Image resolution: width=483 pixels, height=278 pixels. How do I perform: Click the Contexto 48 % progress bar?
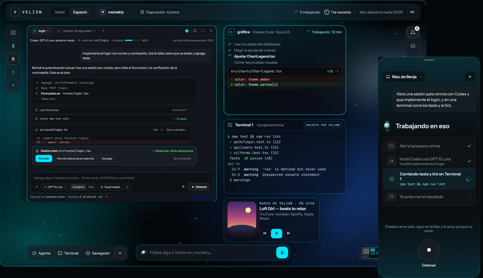click(132, 40)
